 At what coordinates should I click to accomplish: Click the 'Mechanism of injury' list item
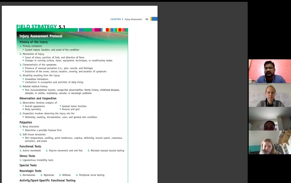pos(33,54)
